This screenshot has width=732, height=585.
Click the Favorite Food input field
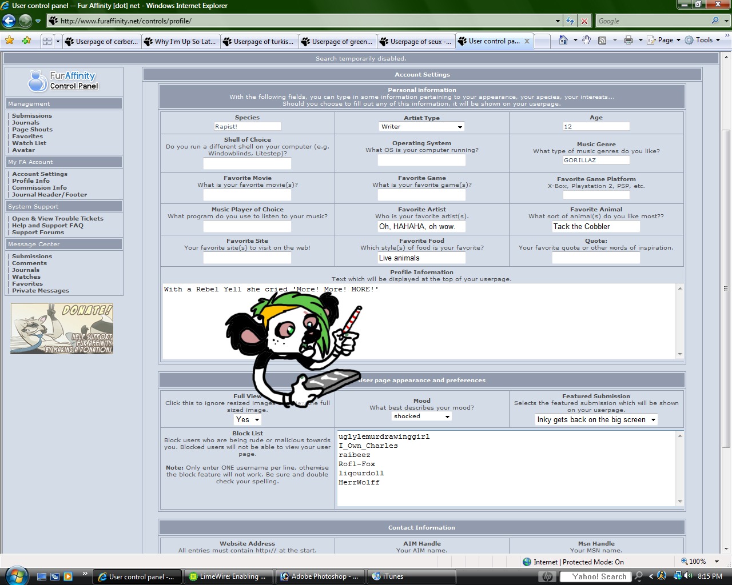click(421, 258)
